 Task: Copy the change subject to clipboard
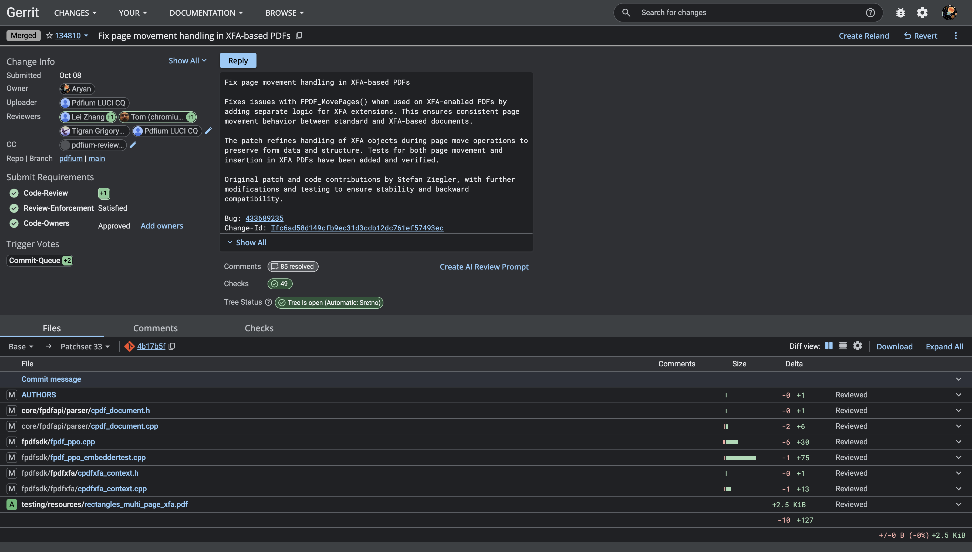pyautogui.click(x=299, y=36)
